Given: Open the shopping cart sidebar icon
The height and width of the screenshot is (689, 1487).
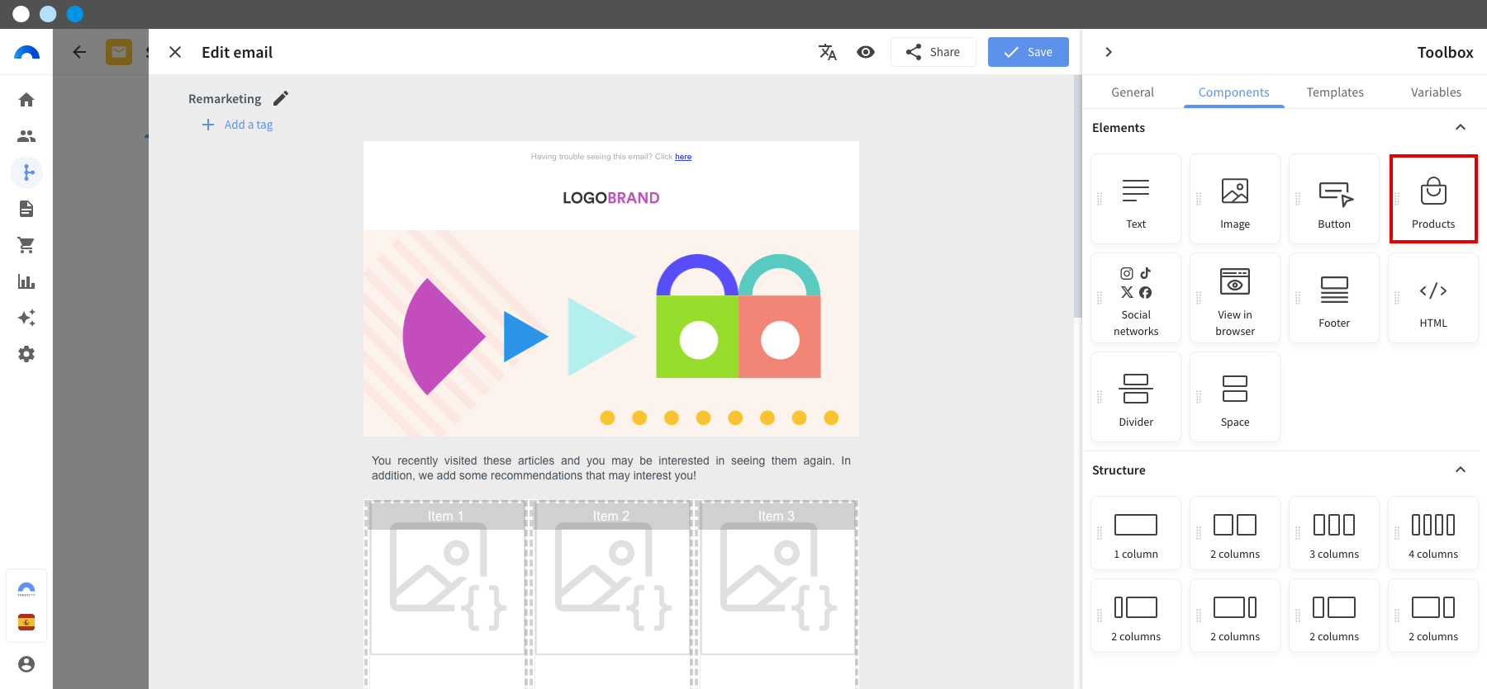Looking at the screenshot, I should point(26,245).
